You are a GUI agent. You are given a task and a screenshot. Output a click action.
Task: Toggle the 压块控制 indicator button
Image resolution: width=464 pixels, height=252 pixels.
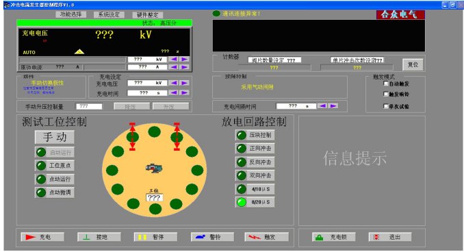click(255, 135)
